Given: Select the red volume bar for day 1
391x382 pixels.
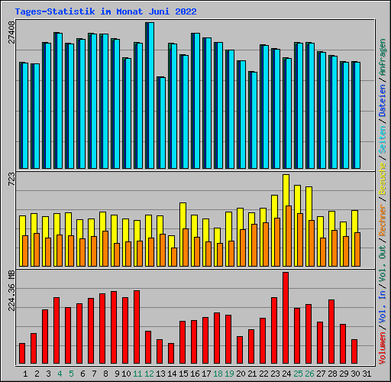Looking at the screenshot, I should point(22,353).
